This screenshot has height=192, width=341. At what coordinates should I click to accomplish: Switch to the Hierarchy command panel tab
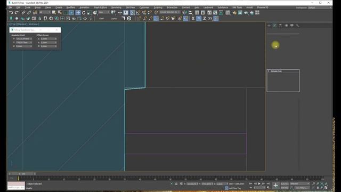pyautogui.click(x=280, y=26)
